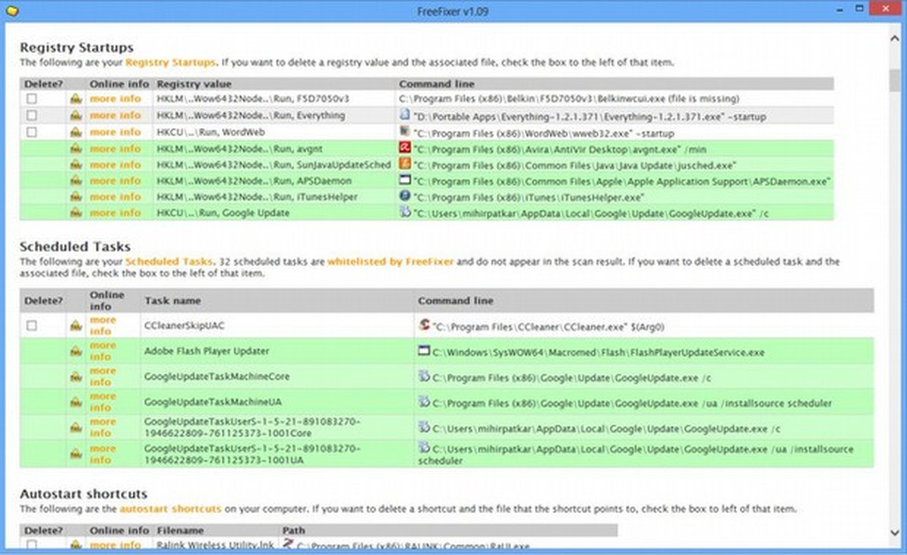This screenshot has height=555, width=907.
Task: Click CCleaner.exe red icon
Action: [424, 325]
